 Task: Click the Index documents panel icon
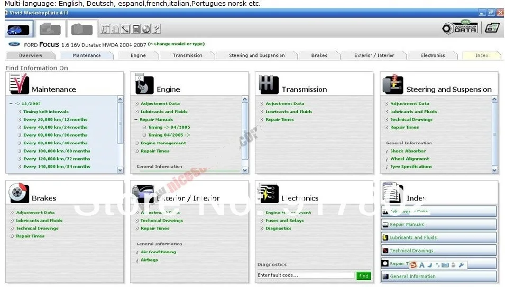(392, 193)
